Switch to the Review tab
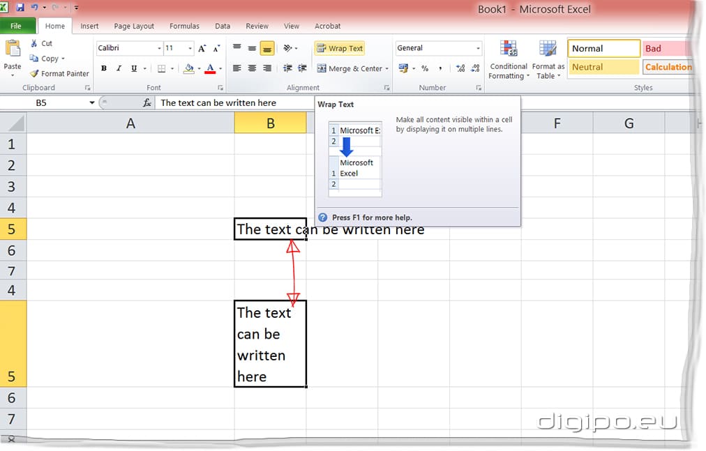706x451 pixels. click(x=257, y=26)
